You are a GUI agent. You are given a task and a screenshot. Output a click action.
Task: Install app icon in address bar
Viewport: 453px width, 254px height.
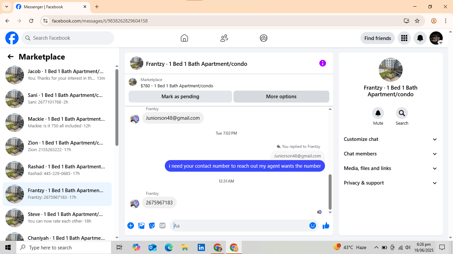(x=407, y=21)
